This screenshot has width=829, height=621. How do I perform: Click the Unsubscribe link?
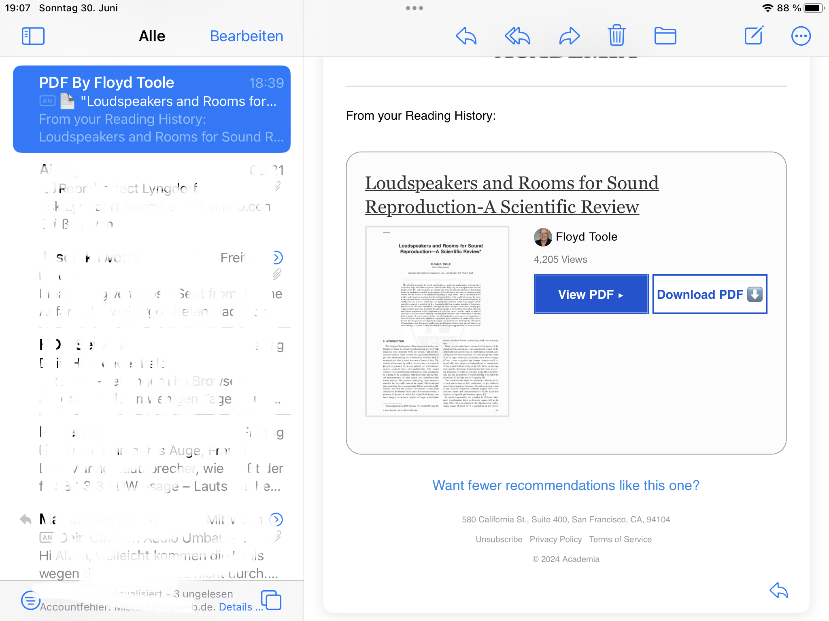coord(499,539)
